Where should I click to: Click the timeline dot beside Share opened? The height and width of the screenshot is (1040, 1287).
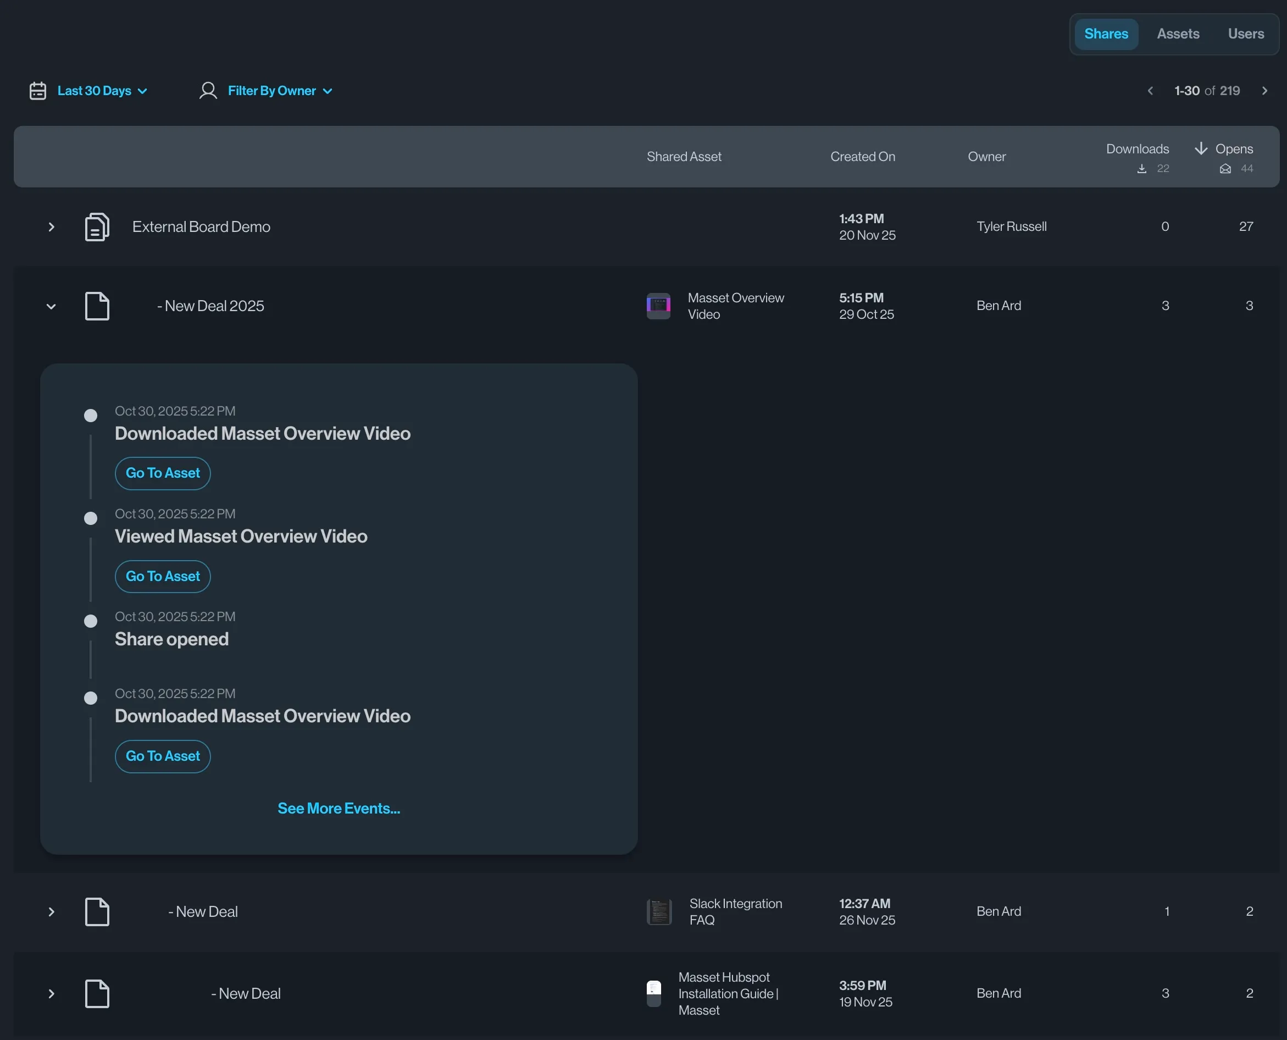click(91, 621)
